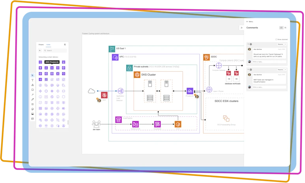Click the filter icon next to comment view

pos(286,28)
